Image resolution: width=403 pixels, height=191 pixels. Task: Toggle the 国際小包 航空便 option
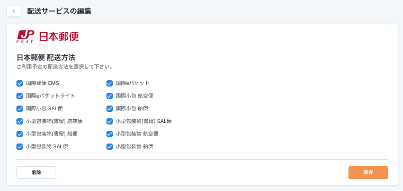(x=110, y=96)
